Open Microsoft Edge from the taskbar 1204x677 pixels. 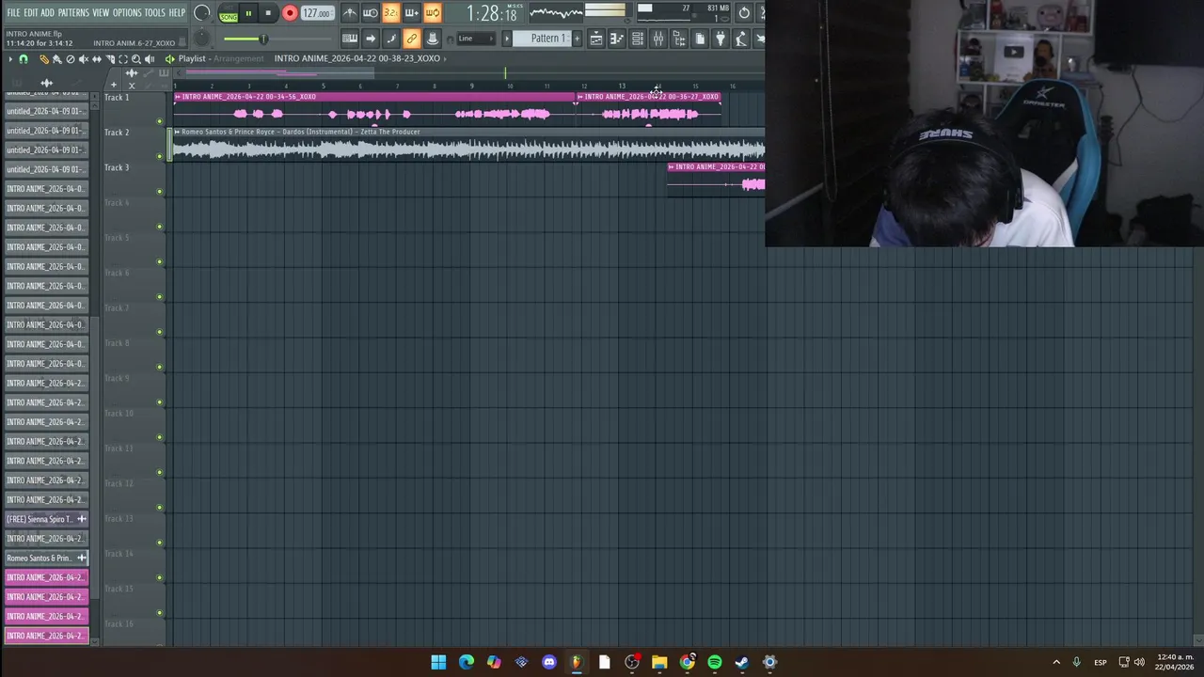[467, 662]
